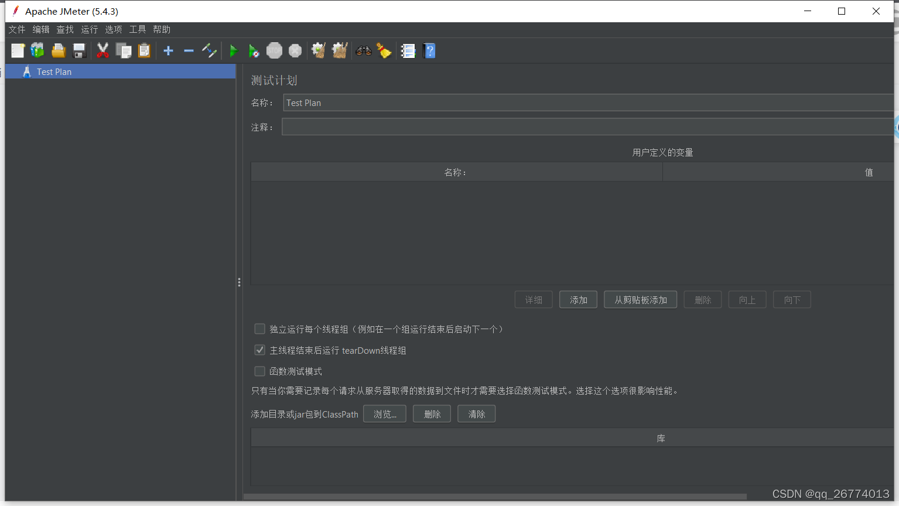Focus the 名称 field containing Test Plan
The height and width of the screenshot is (506, 899).
click(x=589, y=102)
